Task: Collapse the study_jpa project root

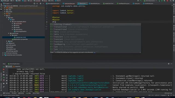Action: 3,6
